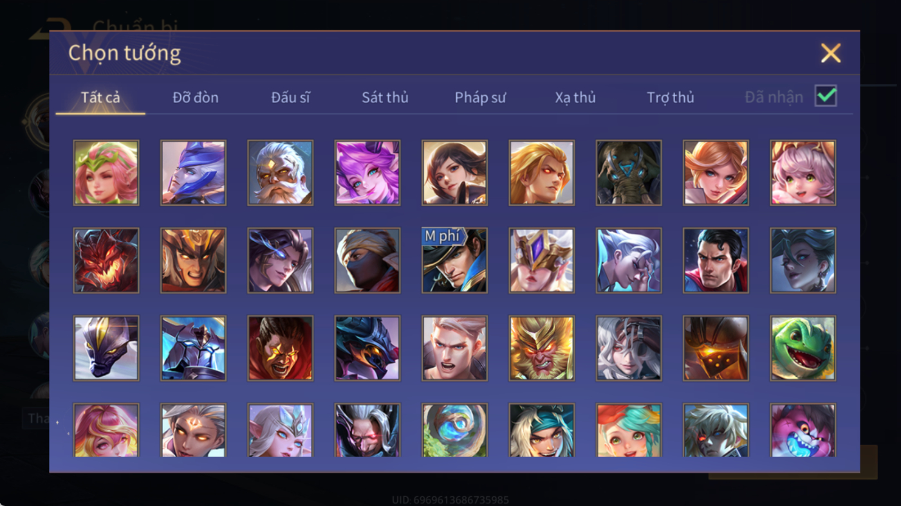Viewport: 901px width, 506px height.
Task: Select the red demon-faced hero portrait
Action: point(106,260)
